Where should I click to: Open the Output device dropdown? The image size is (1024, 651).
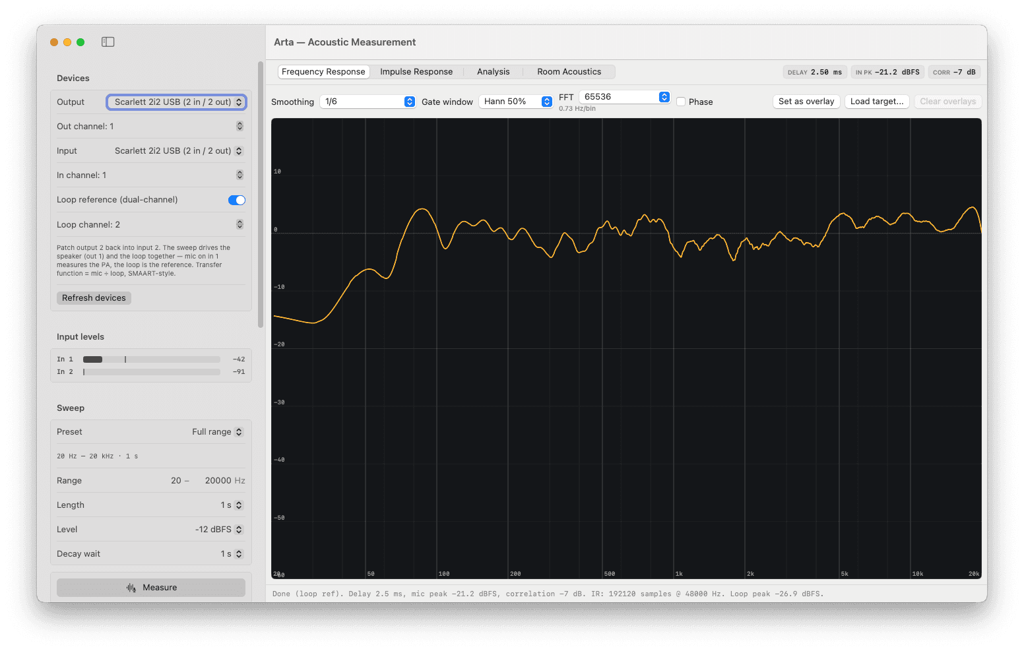pos(176,102)
